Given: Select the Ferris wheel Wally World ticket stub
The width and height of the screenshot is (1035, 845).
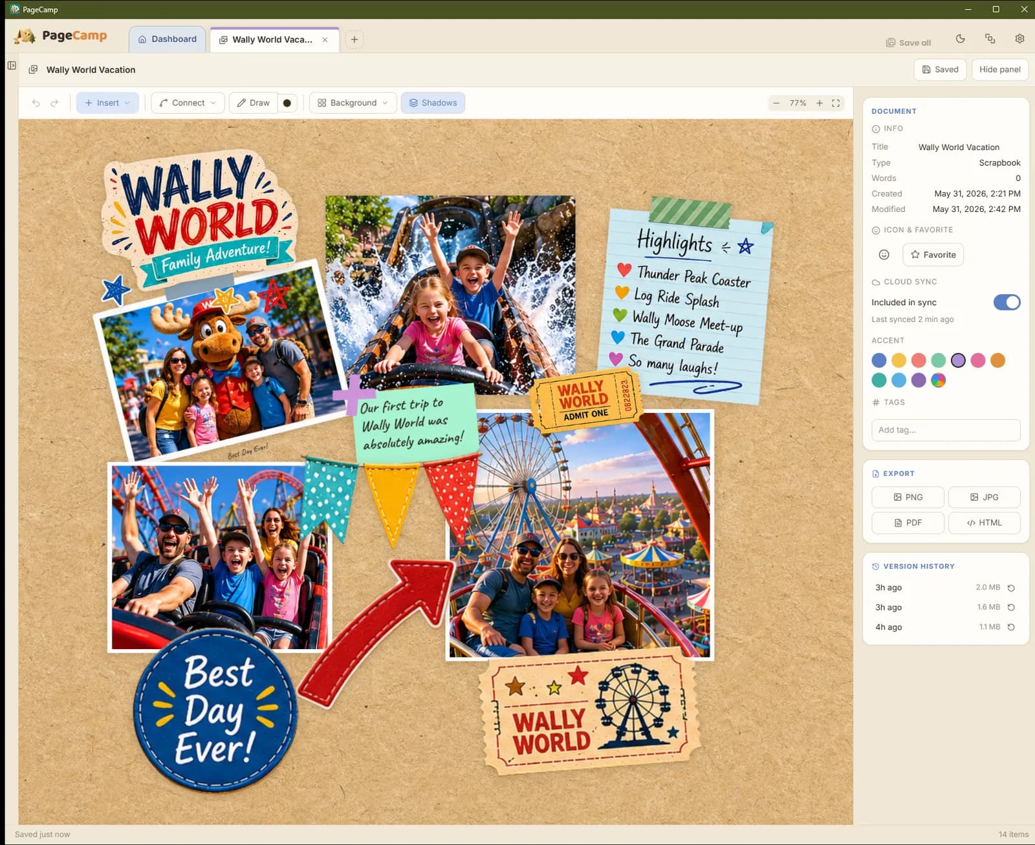Looking at the screenshot, I should click(x=589, y=712).
